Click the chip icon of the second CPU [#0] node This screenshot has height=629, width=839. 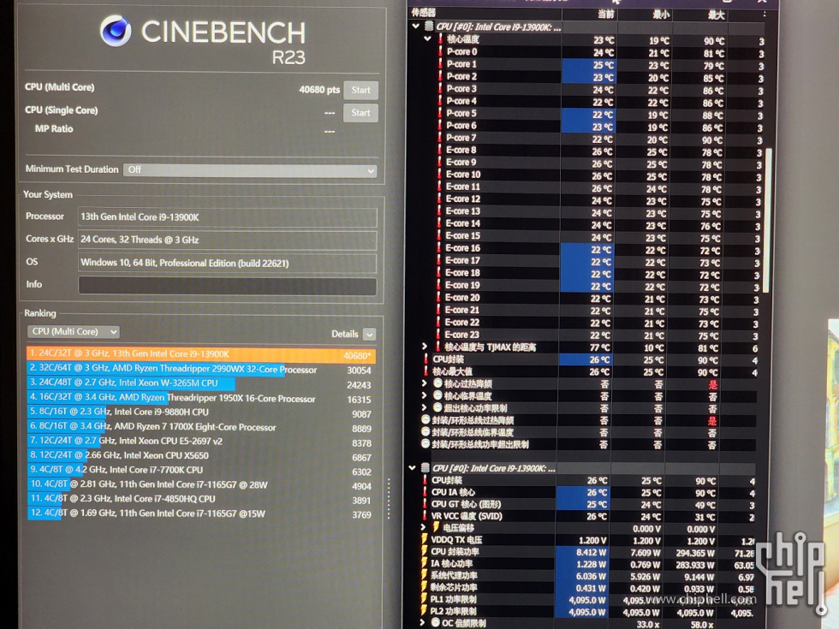pyautogui.click(x=425, y=468)
